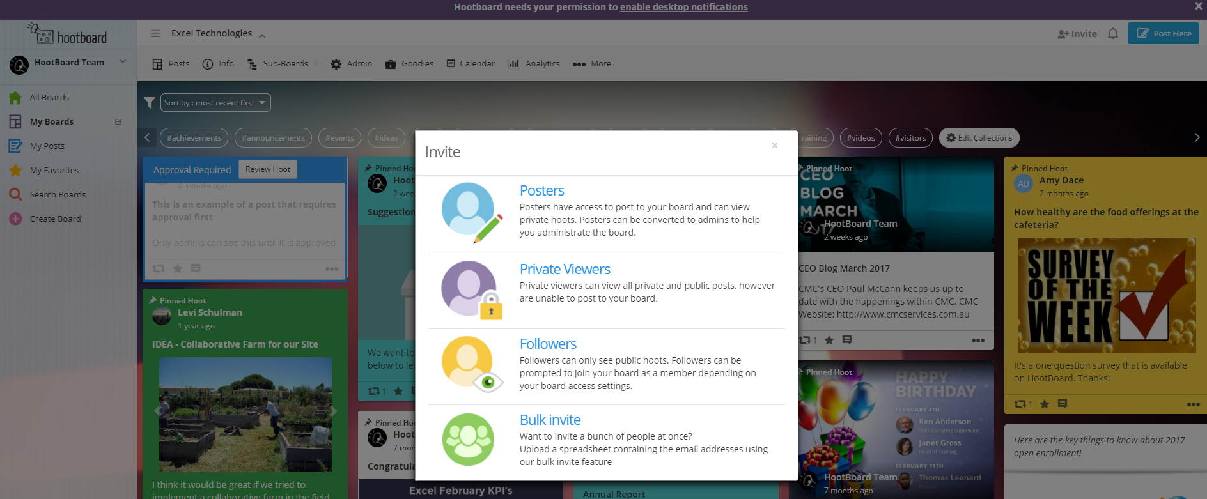Open the Goodies tab
This screenshot has height=499, width=1207.
point(409,64)
